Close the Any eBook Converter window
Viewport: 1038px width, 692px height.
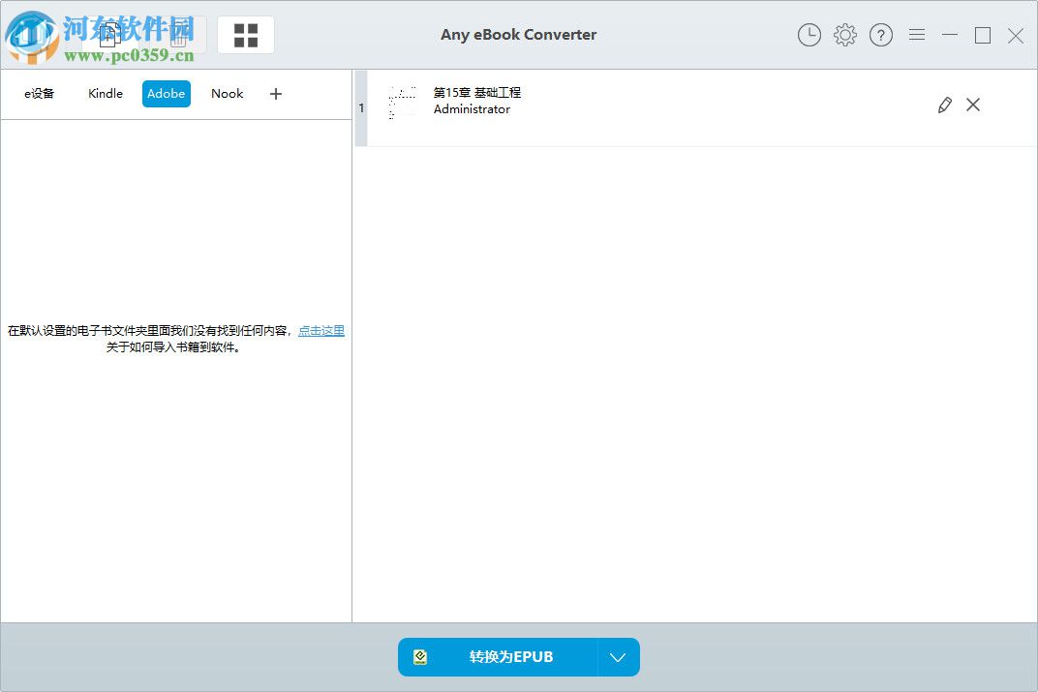[1016, 35]
